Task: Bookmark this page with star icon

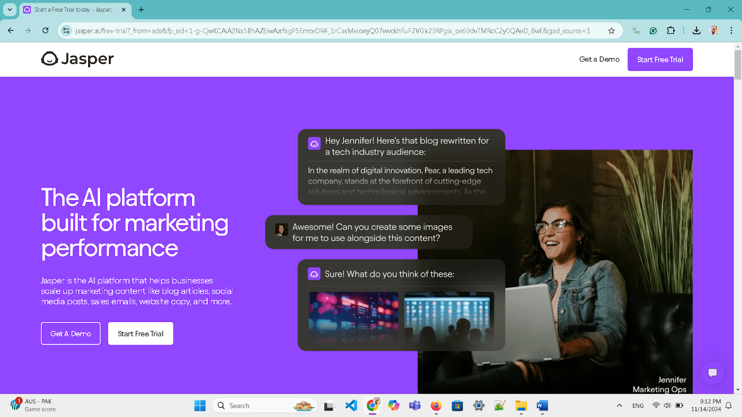Action: (x=612, y=31)
